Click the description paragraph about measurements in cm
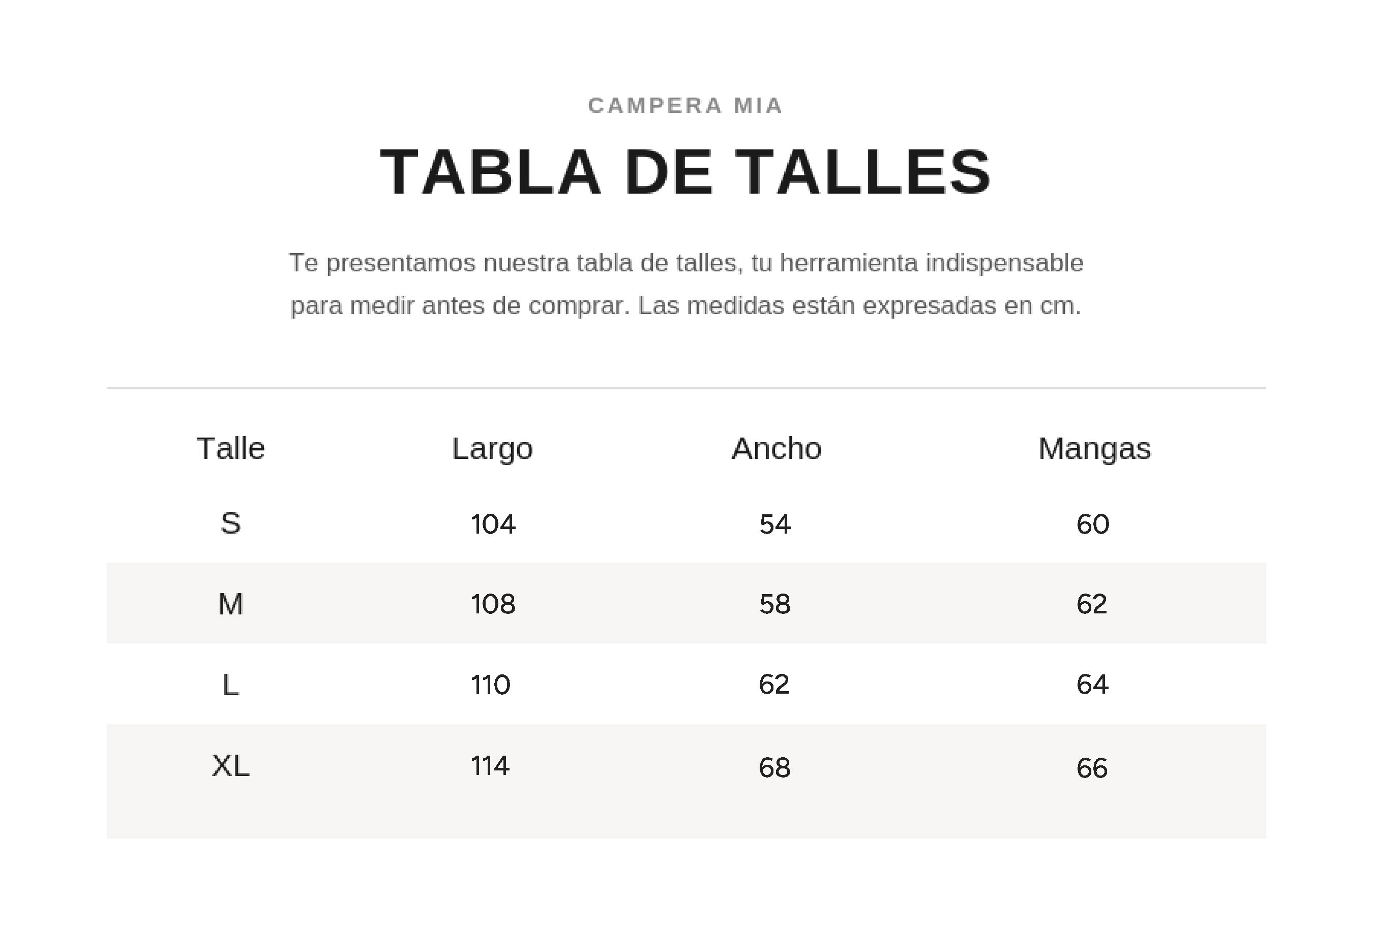This screenshot has width=1373, height=930. coord(686,284)
